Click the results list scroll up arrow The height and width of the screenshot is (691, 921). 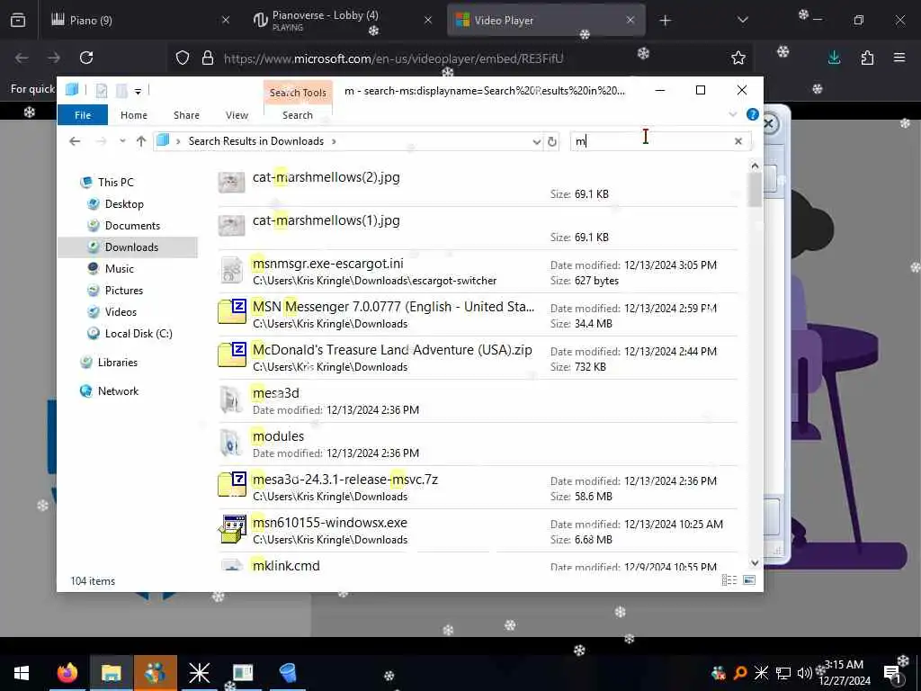[x=755, y=166]
